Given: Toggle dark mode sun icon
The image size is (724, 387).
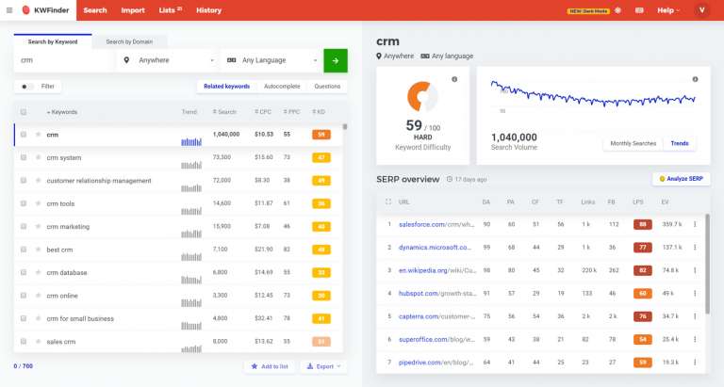Looking at the screenshot, I should click(617, 10).
